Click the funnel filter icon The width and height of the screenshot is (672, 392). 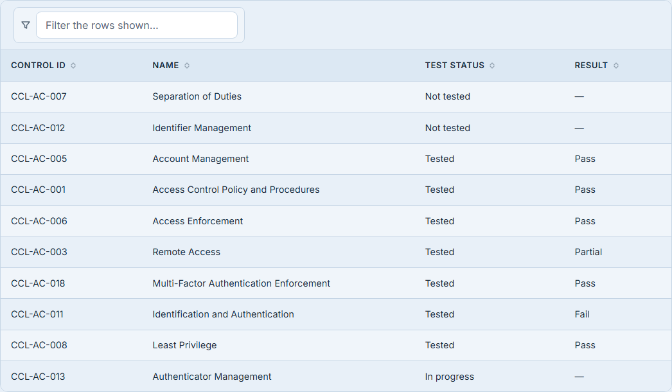(x=26, y=25)
